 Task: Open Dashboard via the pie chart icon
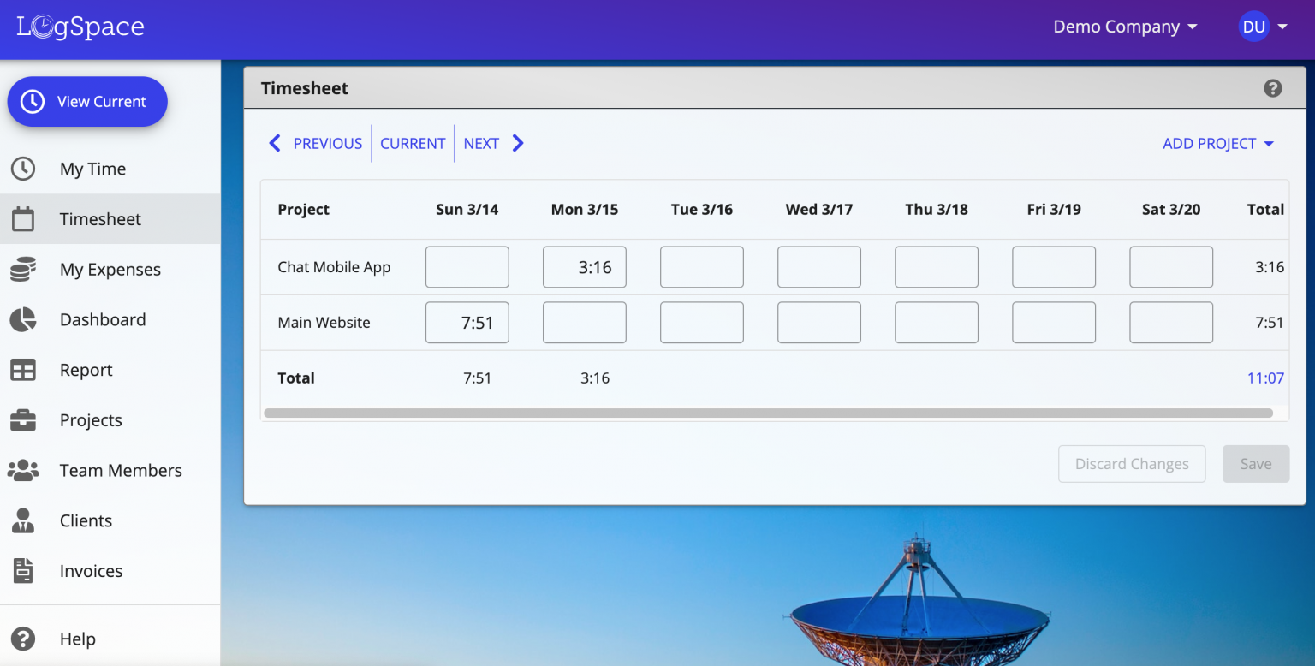pyautogui.click(x=22, y=319)
